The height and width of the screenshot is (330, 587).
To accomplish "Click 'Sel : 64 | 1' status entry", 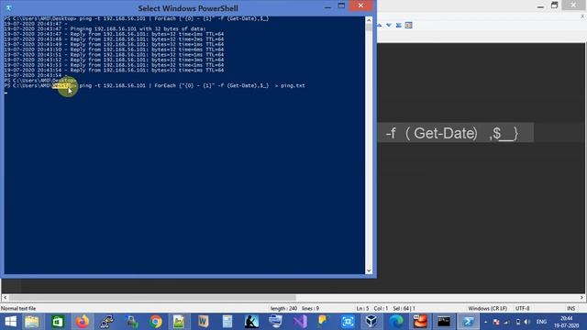I will click(x=404, y=309).
